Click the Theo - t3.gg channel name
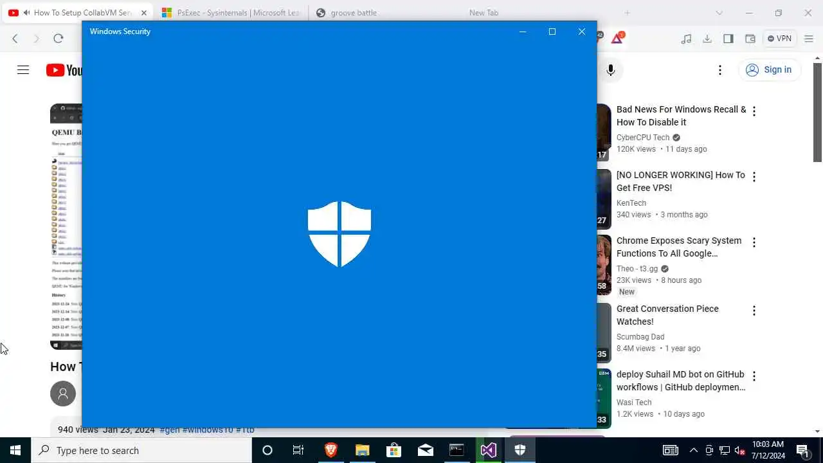823x463 pixels. (x=638, y=269)
